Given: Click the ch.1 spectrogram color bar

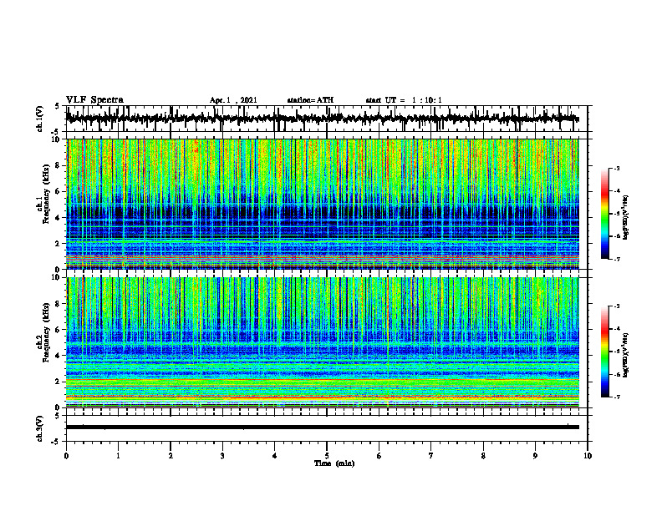Looking at the screenshot, I should 604,214.
